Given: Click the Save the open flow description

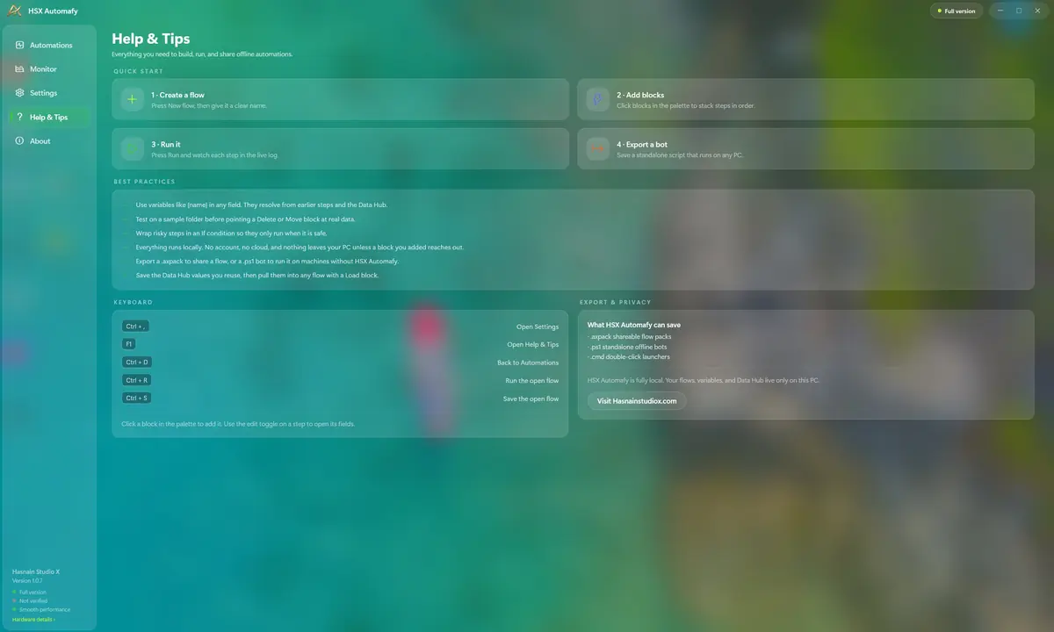Looking at the screenshot, I should click(x=531, y=399).
